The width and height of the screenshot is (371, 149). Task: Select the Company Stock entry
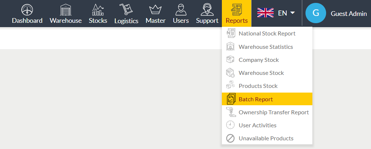(267, 60)
